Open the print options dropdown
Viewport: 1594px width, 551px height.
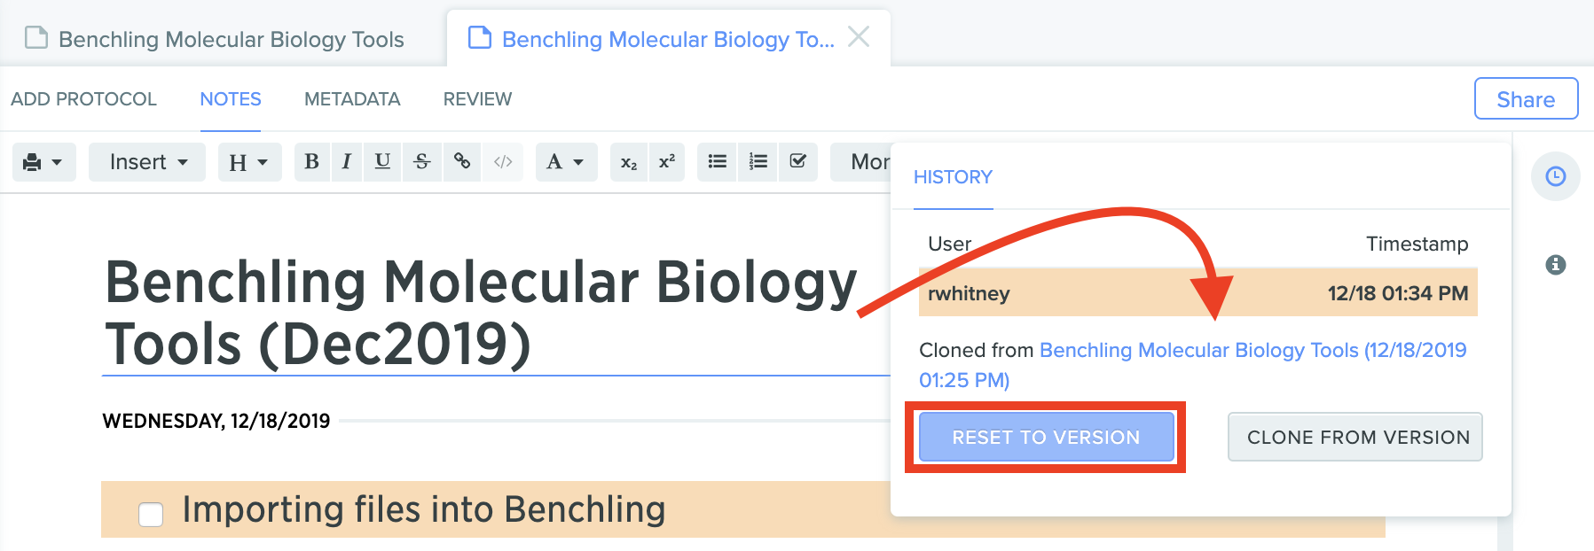tap(43, 162)
